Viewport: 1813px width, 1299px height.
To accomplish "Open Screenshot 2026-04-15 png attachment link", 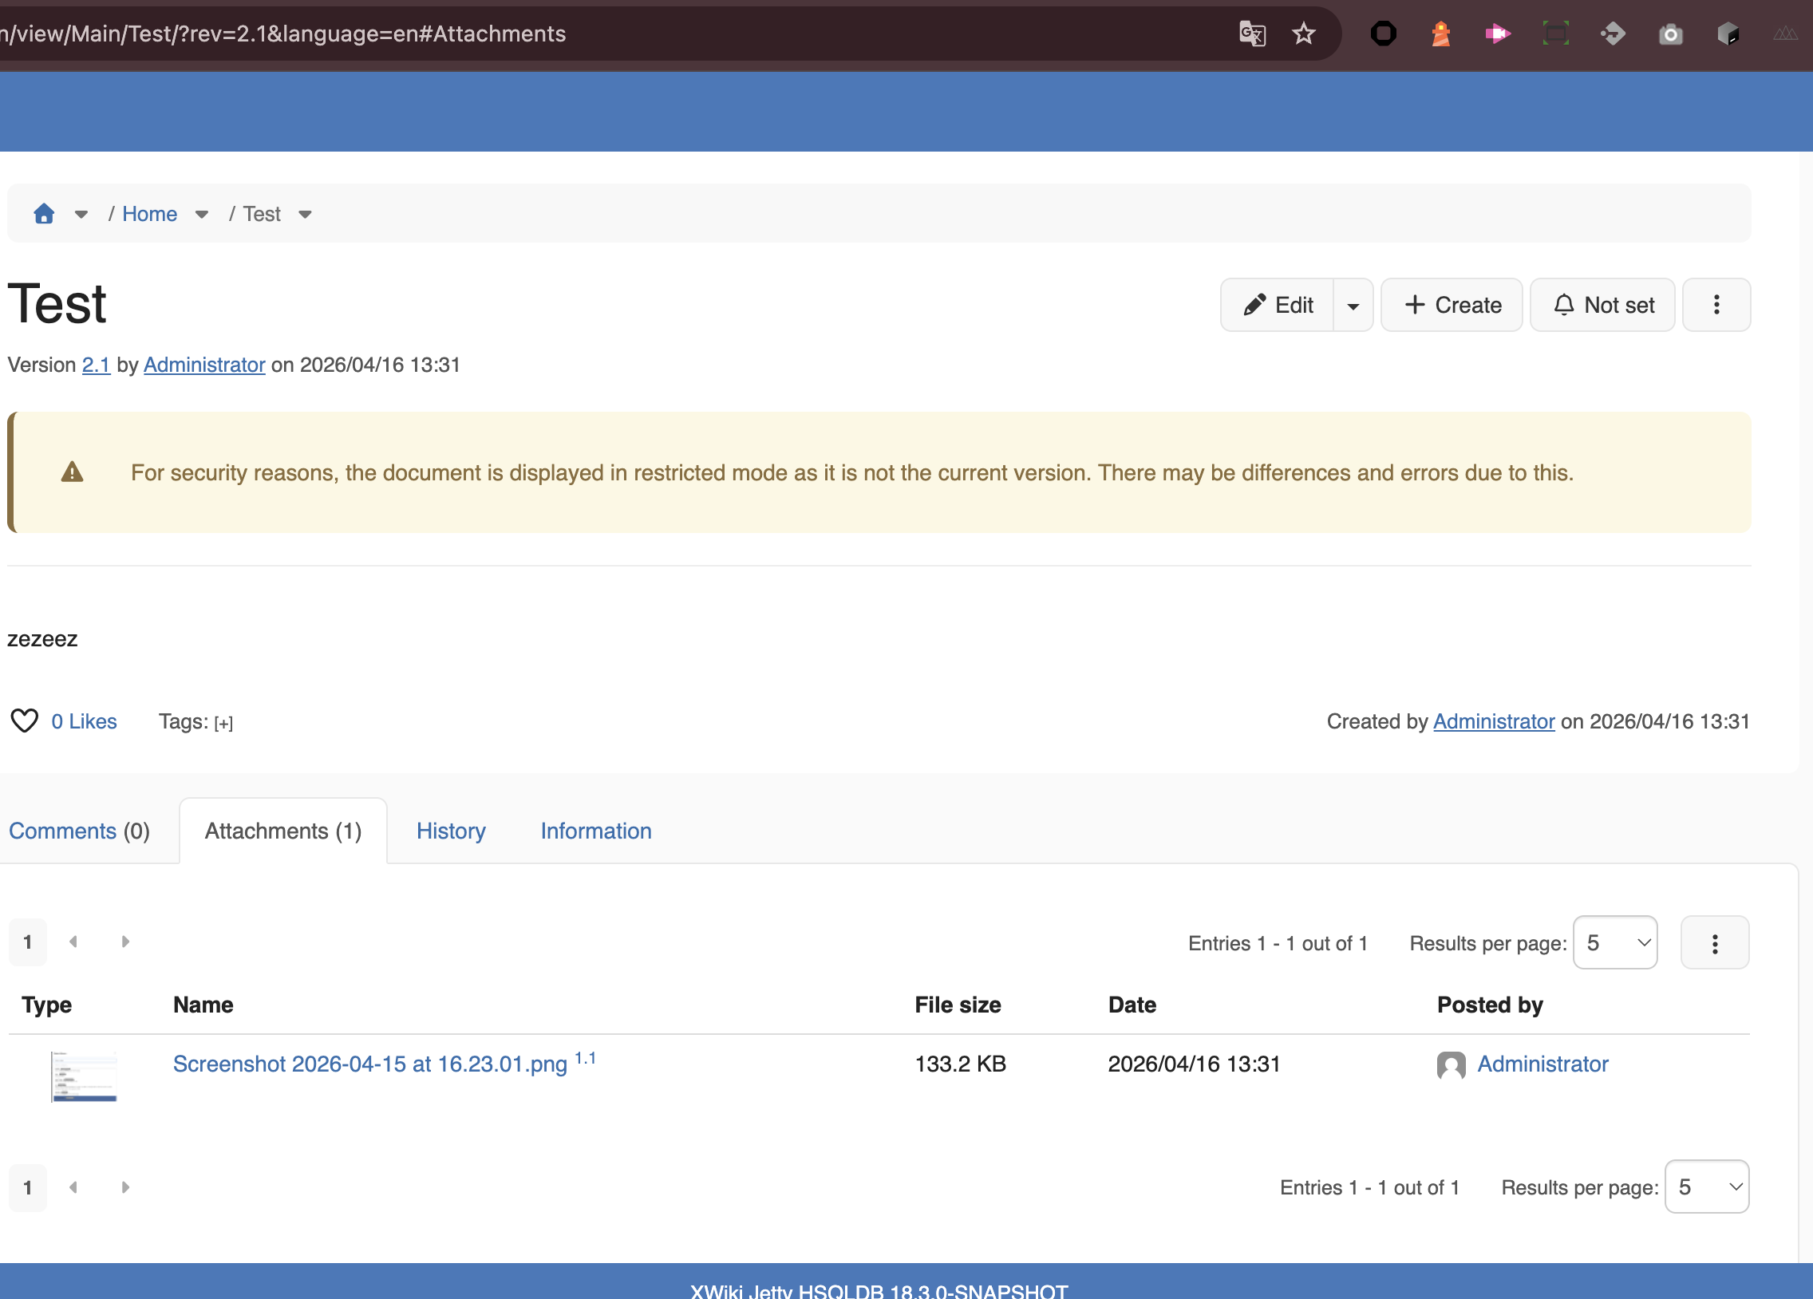I will (370, 1064).
